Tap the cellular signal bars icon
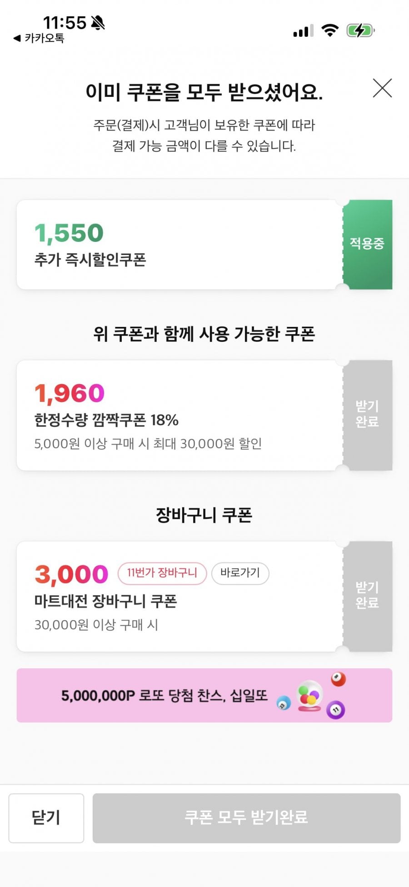 tap(303, 31)
